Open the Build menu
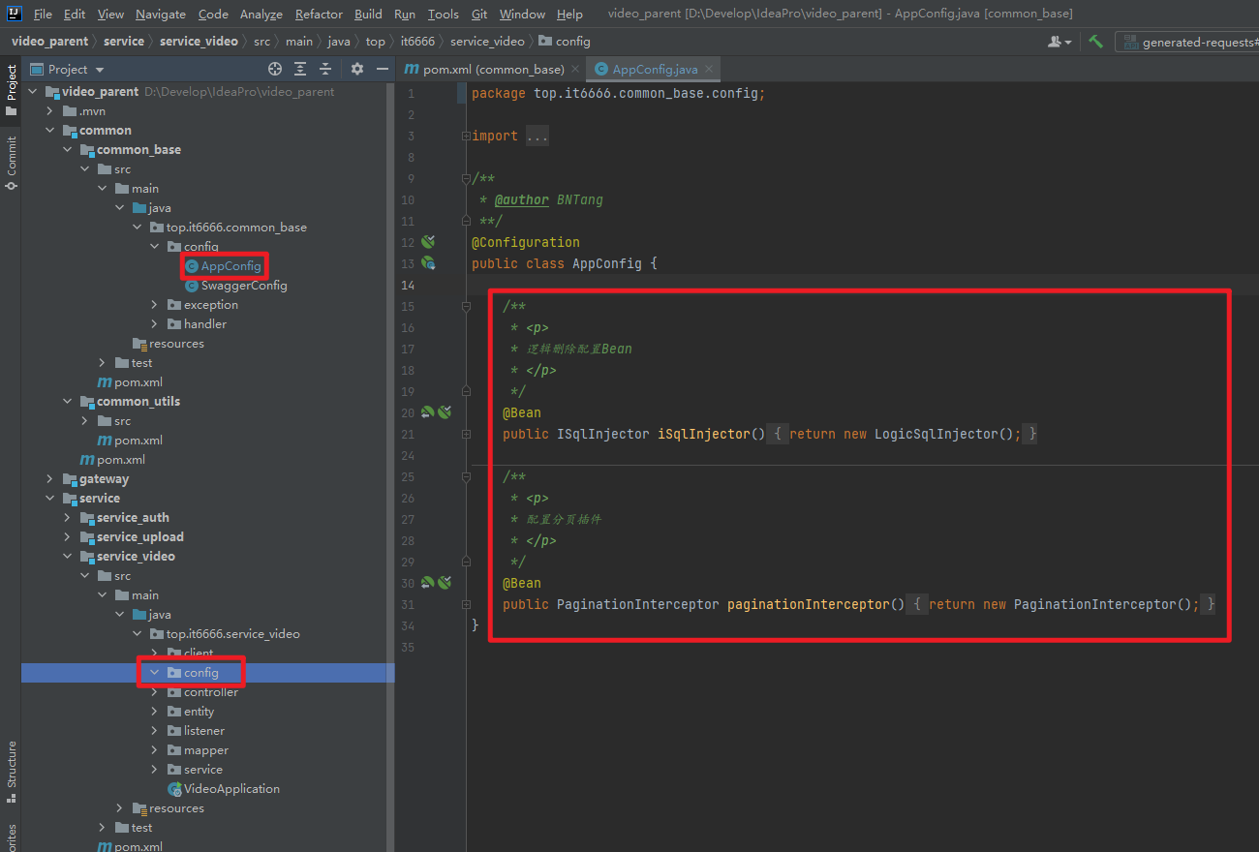The width and height of the screenshot is (1259, 852). (x=368, y=14)
